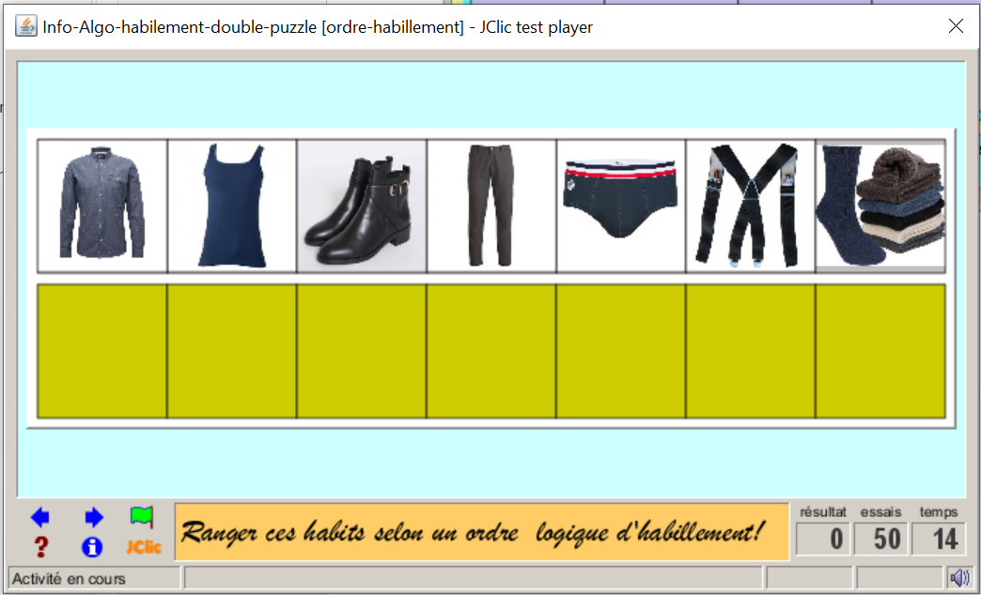Click the blue information icon

92,547
